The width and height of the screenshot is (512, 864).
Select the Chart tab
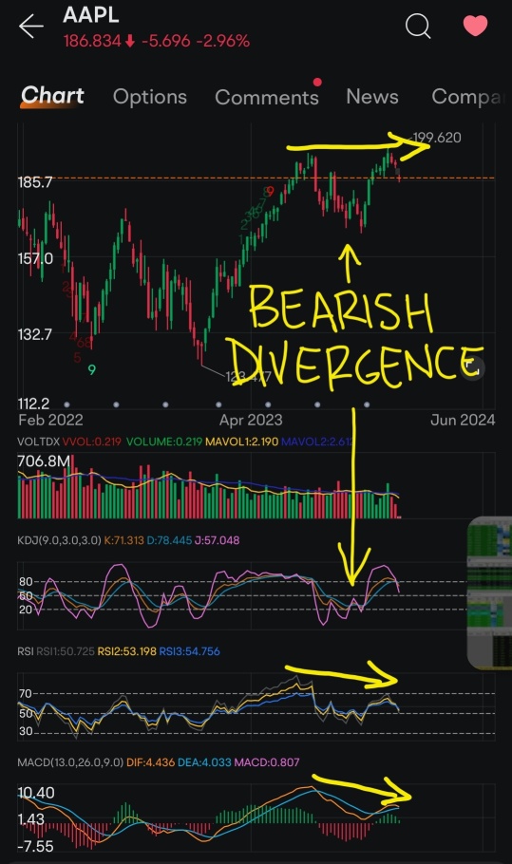52,96
